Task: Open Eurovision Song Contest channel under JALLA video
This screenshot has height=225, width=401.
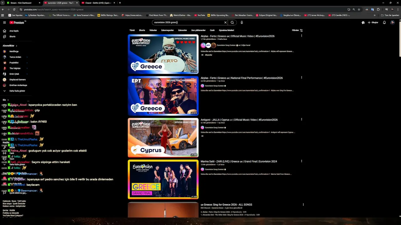Action: 214,127
